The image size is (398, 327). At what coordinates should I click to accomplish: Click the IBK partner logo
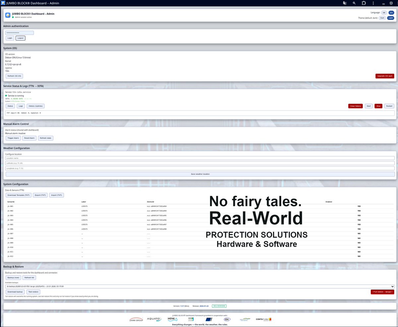point(227,319)
